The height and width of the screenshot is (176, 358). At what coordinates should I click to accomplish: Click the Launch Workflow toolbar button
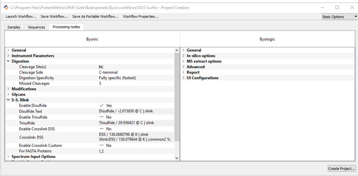(21, 16)
